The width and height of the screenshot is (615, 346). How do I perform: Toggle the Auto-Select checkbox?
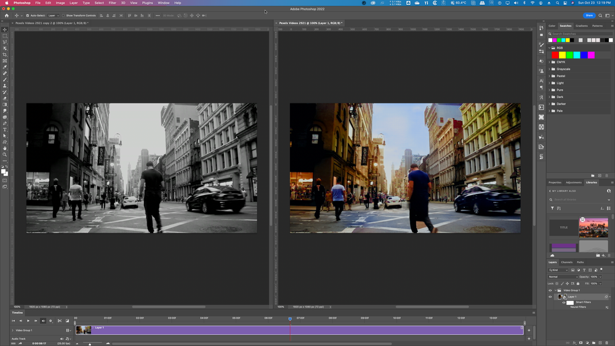pyautogui.click(x=28, y=15)
